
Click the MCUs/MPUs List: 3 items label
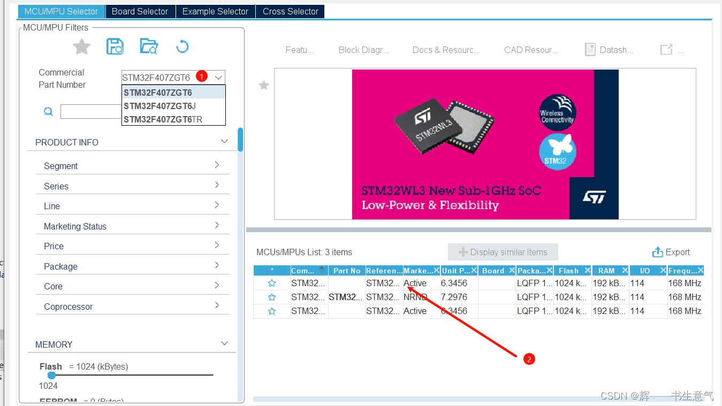click(304, 252)
